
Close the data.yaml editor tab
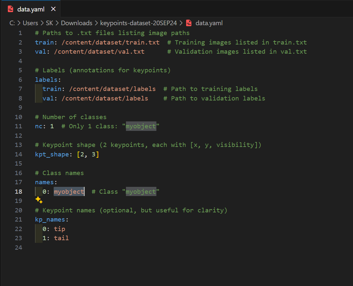coord(53,9)
